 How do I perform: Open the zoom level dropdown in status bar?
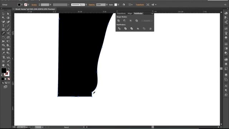coord(27,127)
